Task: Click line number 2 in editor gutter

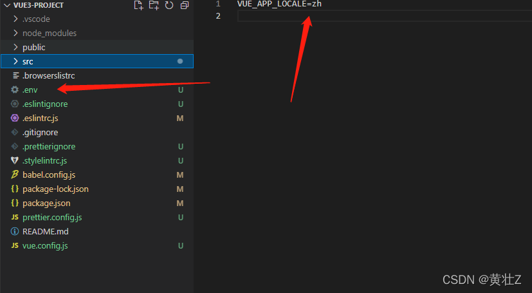Action: coord(218,16)
